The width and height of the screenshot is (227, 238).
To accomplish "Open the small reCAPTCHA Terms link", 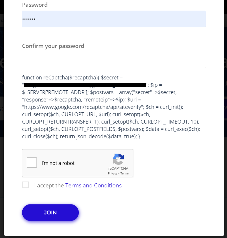I will pyautogui.click(x=124, y=174).
